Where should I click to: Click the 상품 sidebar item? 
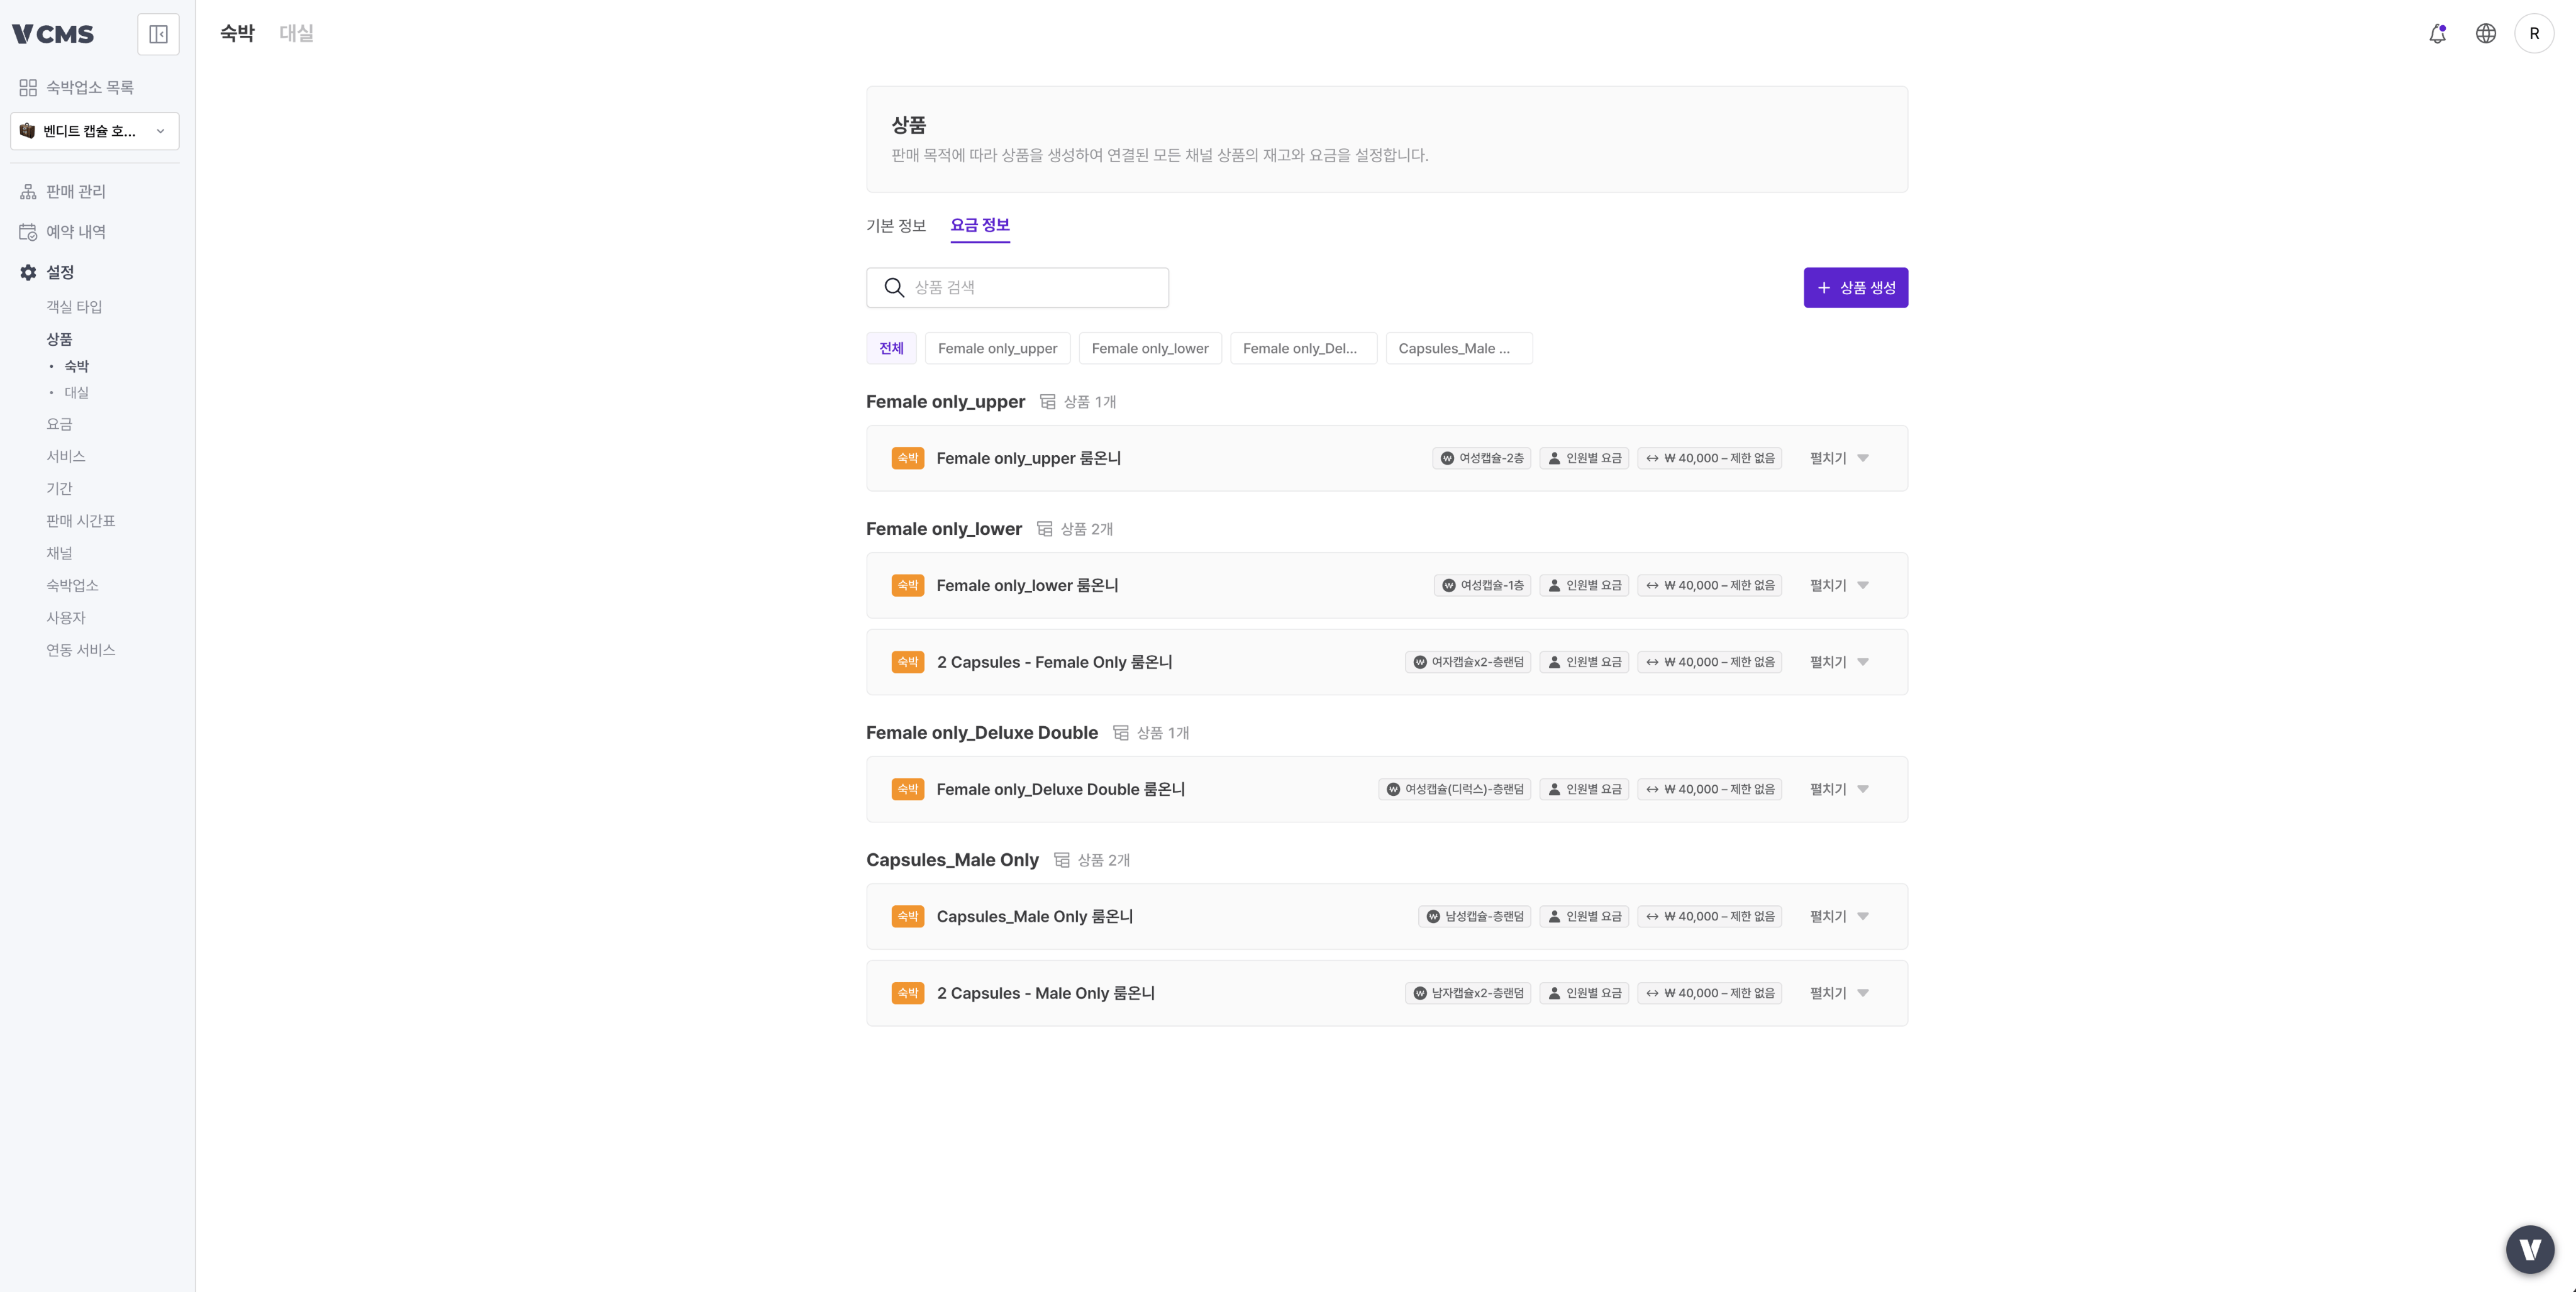coord(59,339)
